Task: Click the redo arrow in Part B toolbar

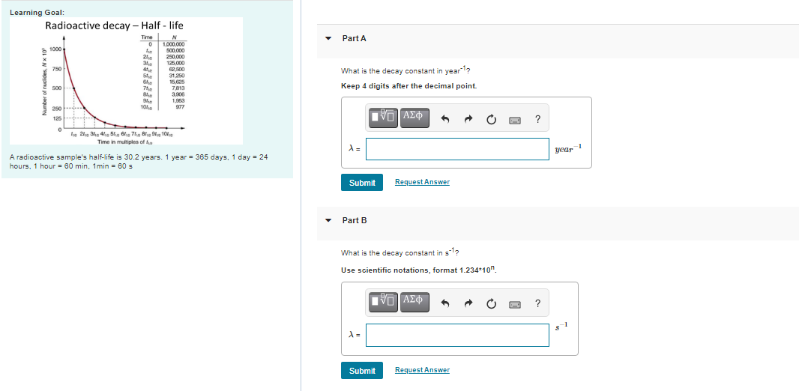Action: (468, 304)
